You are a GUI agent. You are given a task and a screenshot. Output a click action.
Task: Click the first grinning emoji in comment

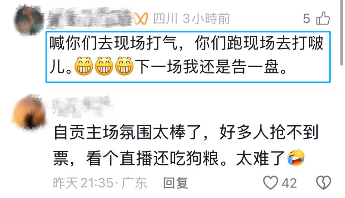(x=84, y=66)
